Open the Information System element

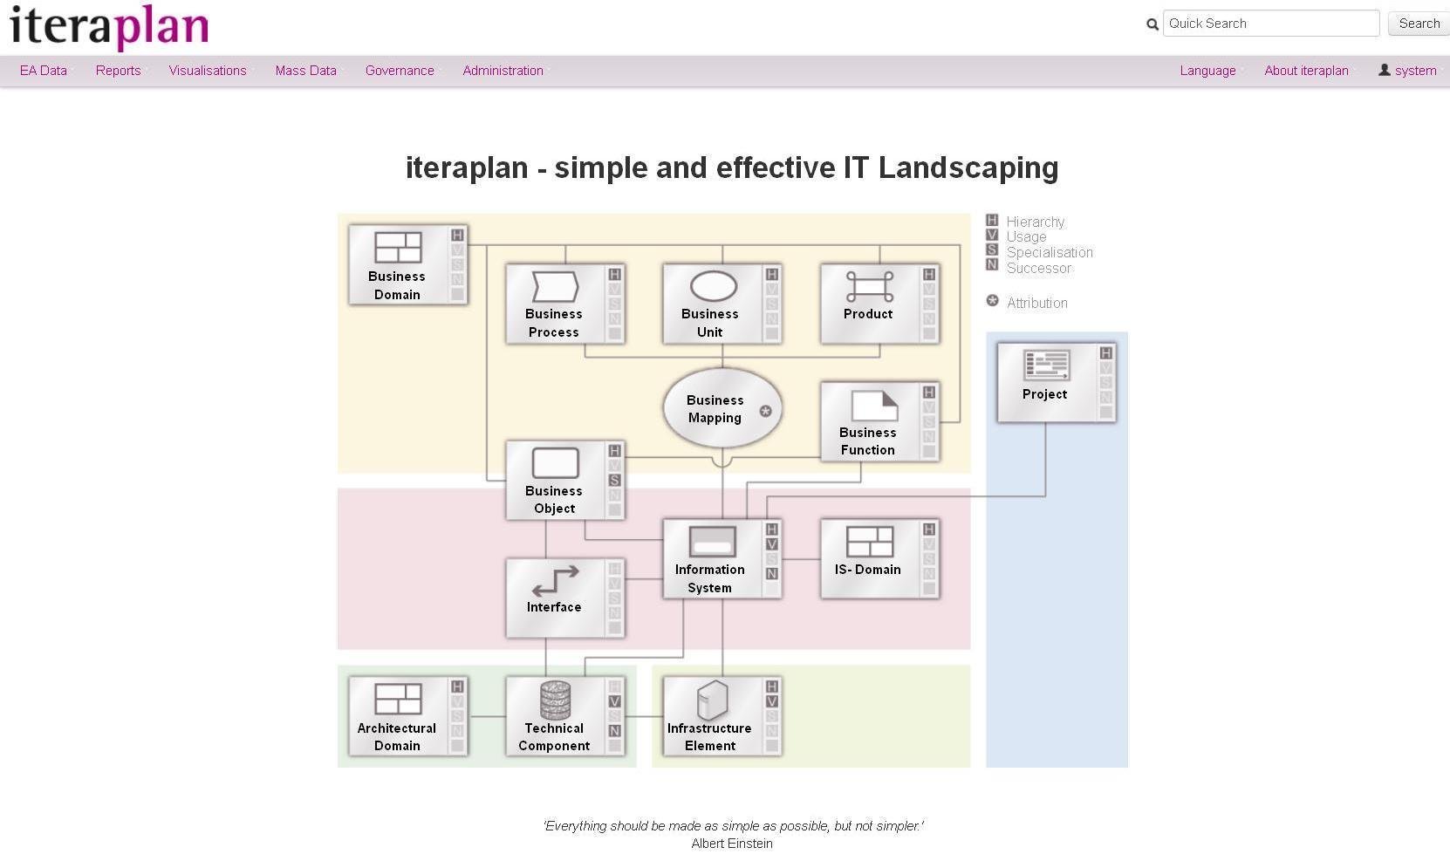(x=709, y=558)
